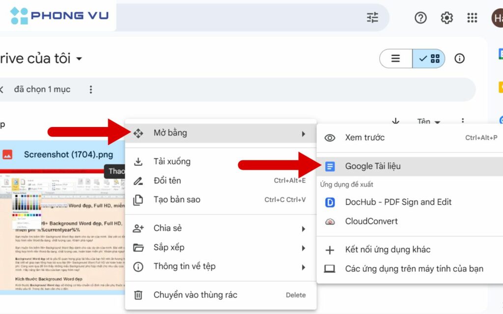This screenshot has height=314, width=503.
Task: Open the Drive của tôi dropdown
Action: pos(79,58)
